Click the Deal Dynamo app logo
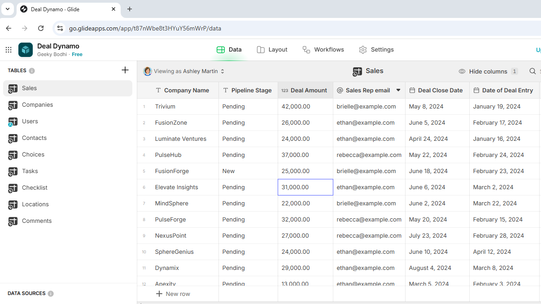 click(26, 50)
